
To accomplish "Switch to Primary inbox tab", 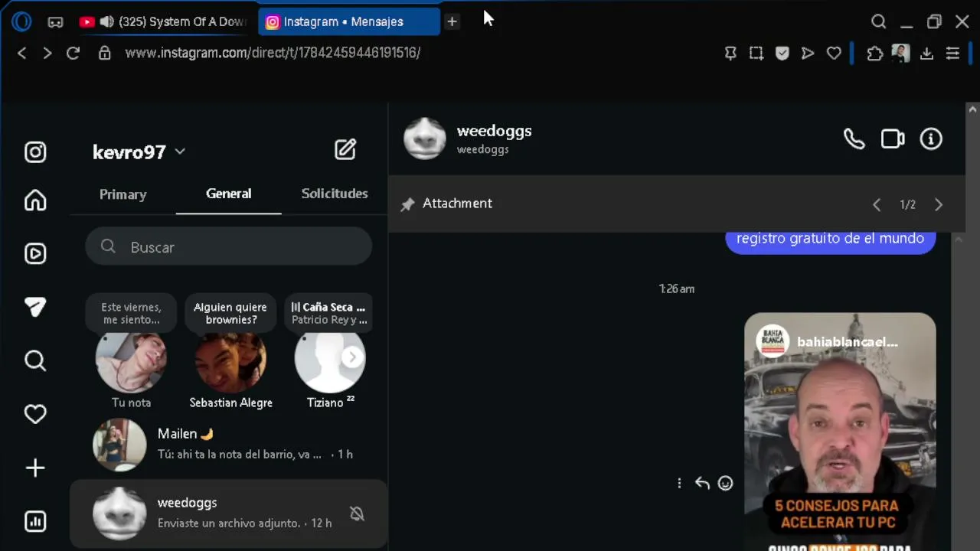I will coord(122,194).
